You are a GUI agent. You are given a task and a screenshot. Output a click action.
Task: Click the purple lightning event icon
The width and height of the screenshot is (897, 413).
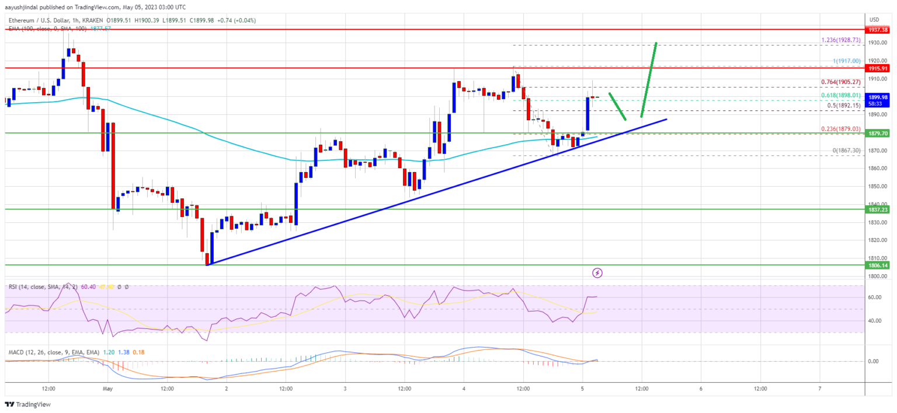pos(597,272)
